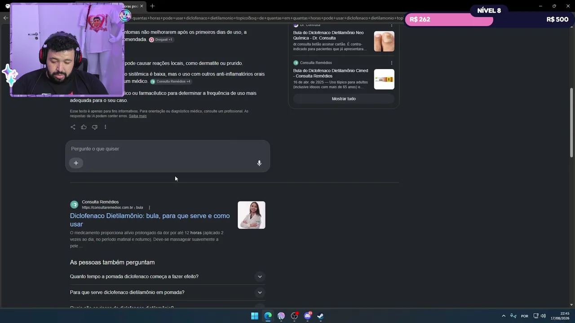The height and width of the screenshot is (323, 575).
Task: Go back to previous page
Action: [5, 18]
